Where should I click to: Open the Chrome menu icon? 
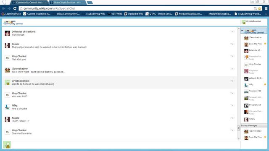266,8
